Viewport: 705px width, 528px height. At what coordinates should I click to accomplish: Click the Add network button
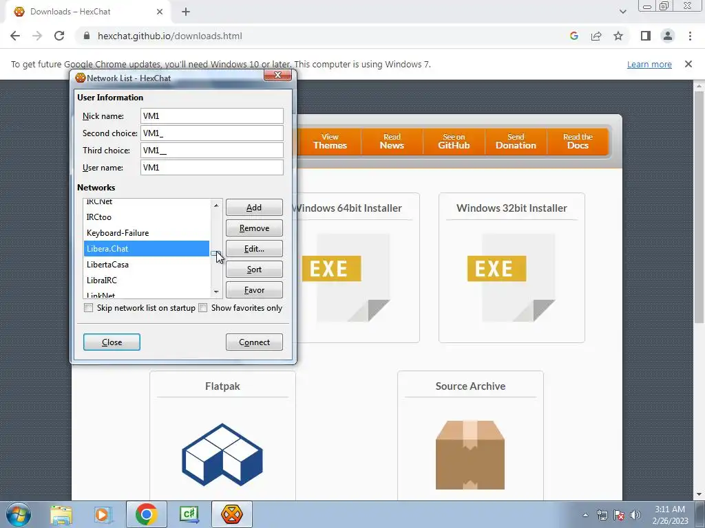(x=254, y=208)
